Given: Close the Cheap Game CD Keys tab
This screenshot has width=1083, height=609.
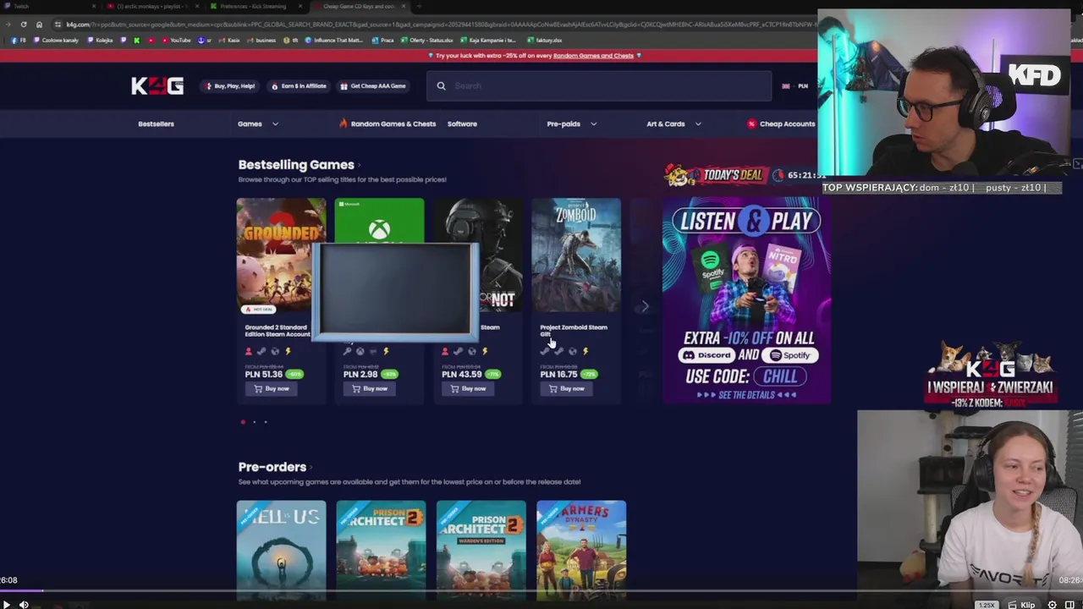Looking at the screenshot, I should 404,6.
